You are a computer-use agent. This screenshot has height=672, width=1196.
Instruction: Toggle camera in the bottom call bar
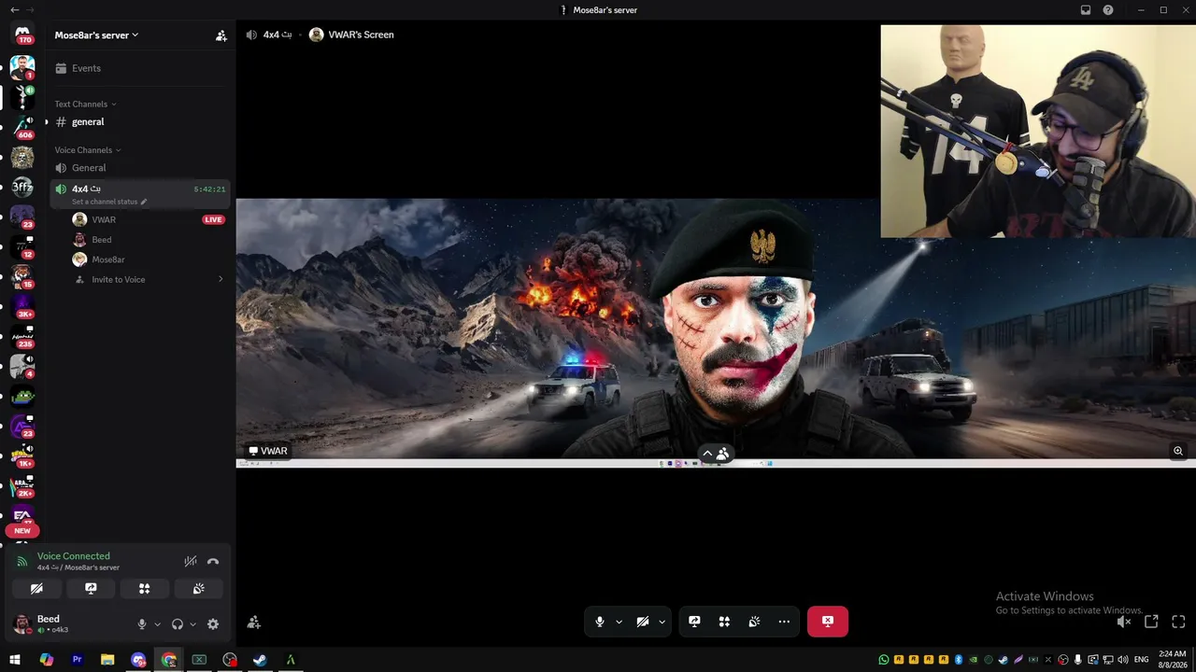(643, 622)
